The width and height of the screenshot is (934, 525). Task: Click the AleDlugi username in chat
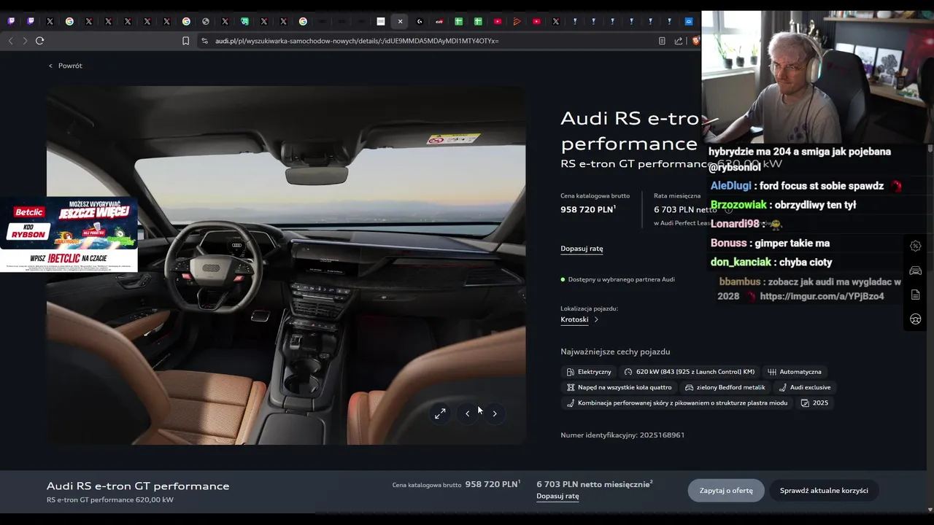730,186
